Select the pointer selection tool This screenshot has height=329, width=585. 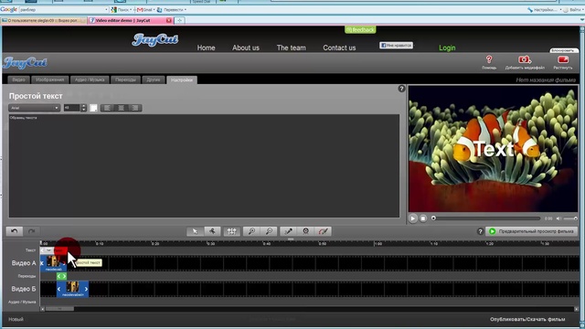(195, 231)
